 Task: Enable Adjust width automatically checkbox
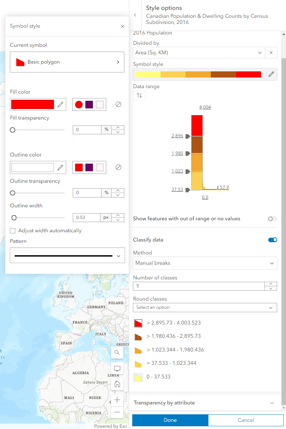[x=13, y=231]
